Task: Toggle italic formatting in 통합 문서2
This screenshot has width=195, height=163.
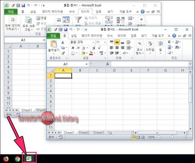Action: (78, 48)
